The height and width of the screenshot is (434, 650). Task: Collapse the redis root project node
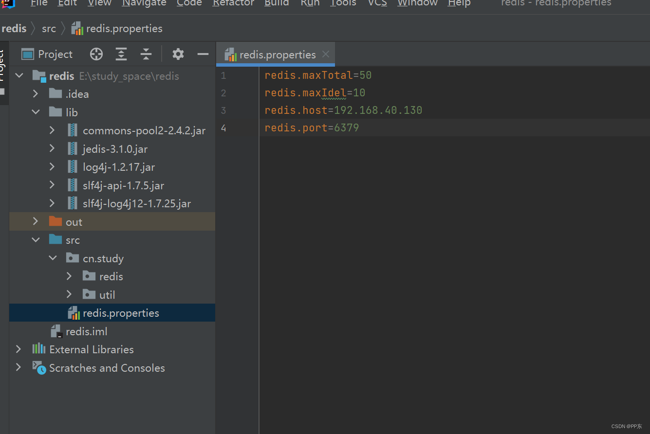coord(19,76)
